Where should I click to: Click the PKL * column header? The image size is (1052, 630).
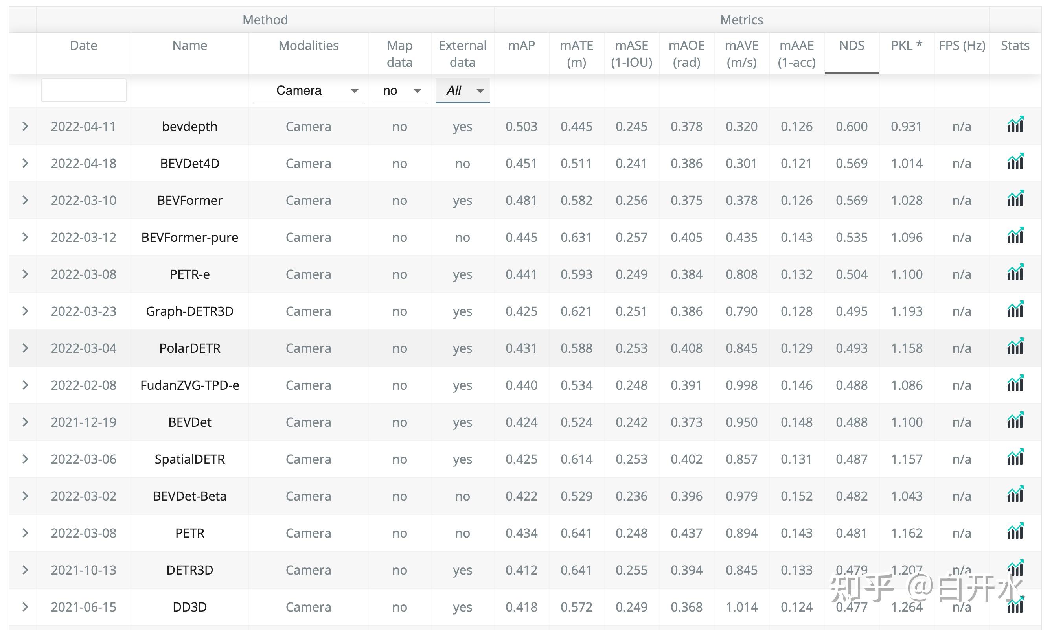(x=906, y=46)
